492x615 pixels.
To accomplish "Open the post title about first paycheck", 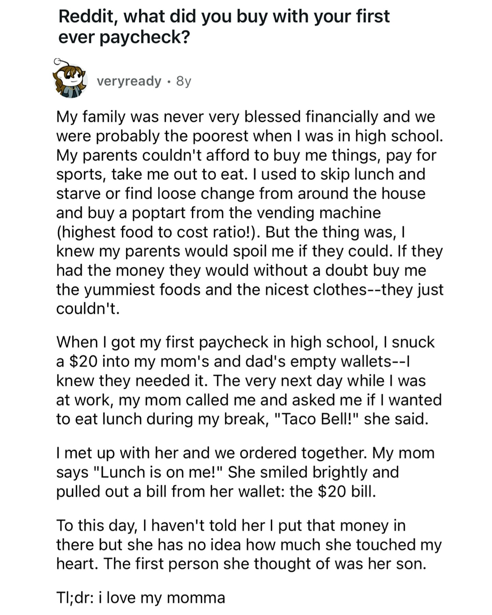I will coord(224,27).
